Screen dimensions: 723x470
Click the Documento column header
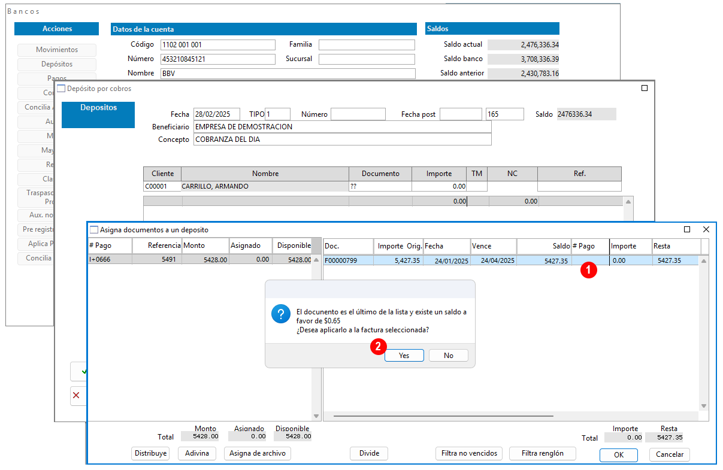pos(380,174)
